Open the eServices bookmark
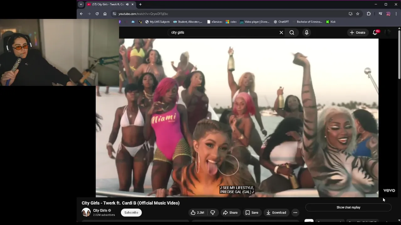 pyautogui.click(x=215, y=22)
